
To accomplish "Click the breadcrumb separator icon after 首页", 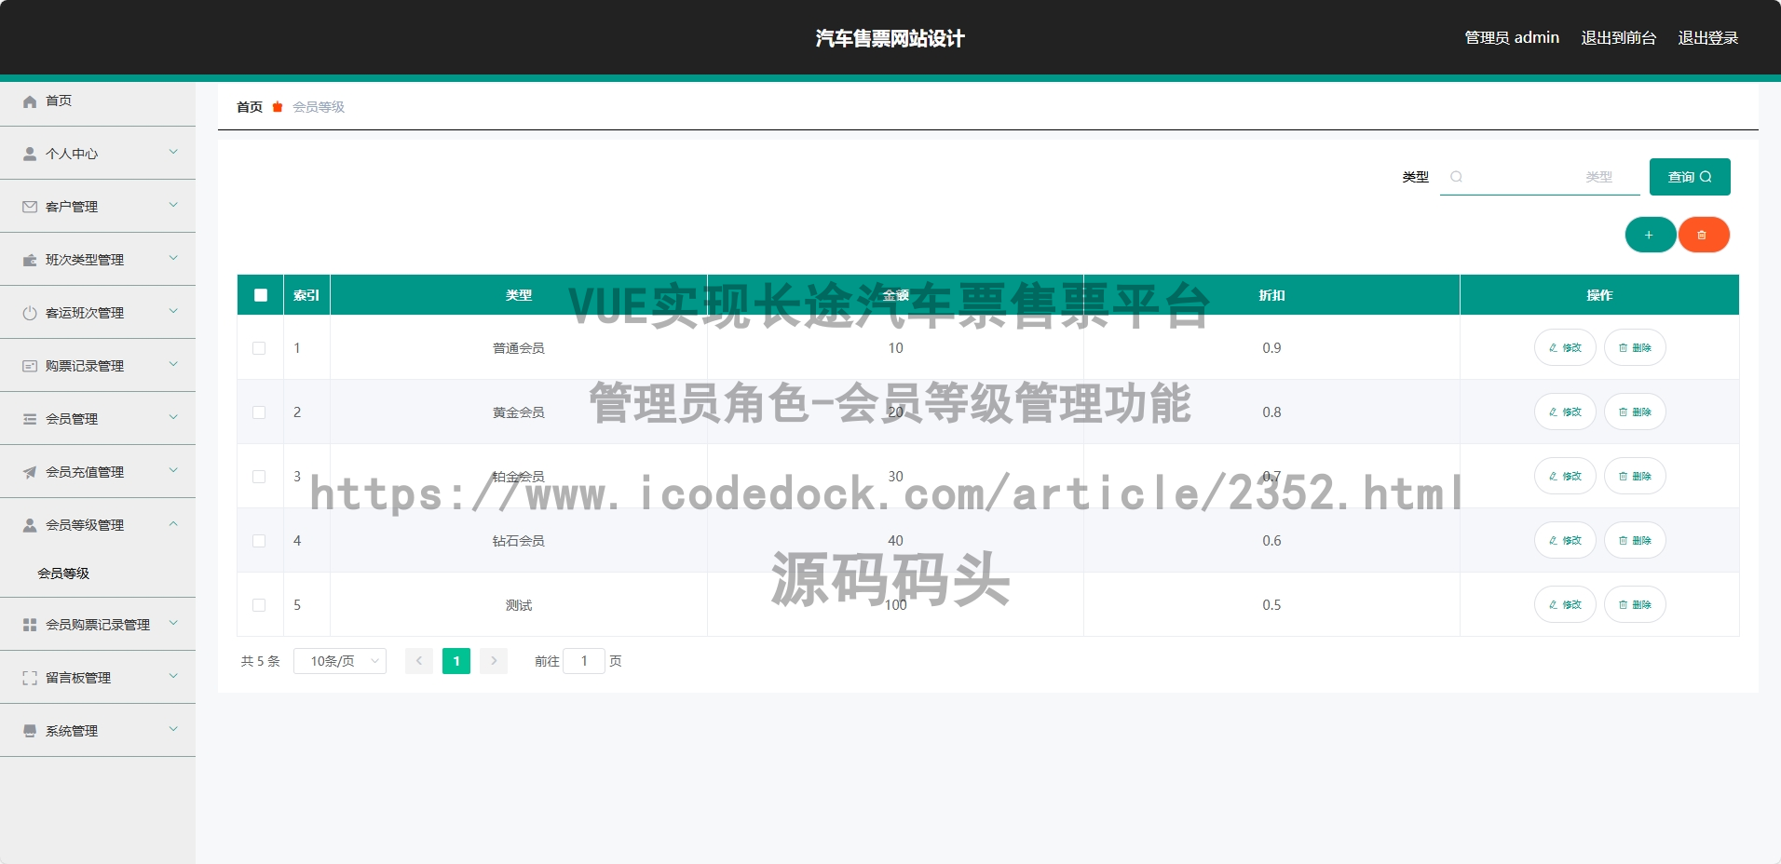I will pos(278,107).
